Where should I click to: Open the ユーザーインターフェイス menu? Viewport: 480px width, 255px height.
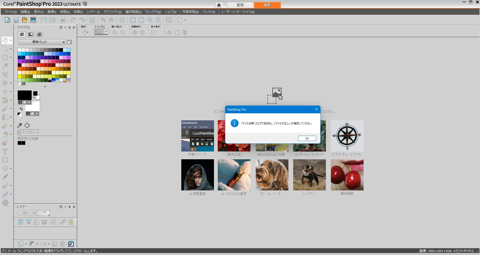238,12
